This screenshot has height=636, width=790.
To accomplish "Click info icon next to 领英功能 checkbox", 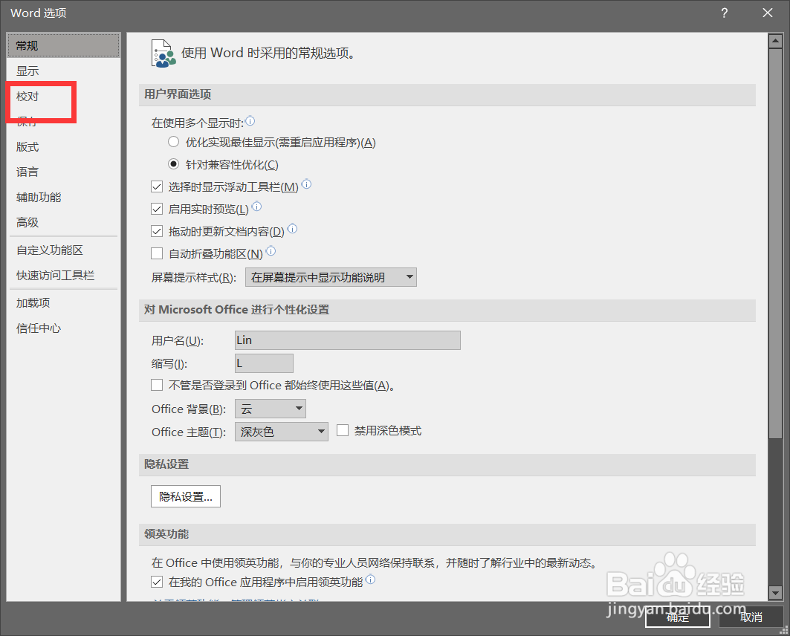I will (x=370, y=580).
